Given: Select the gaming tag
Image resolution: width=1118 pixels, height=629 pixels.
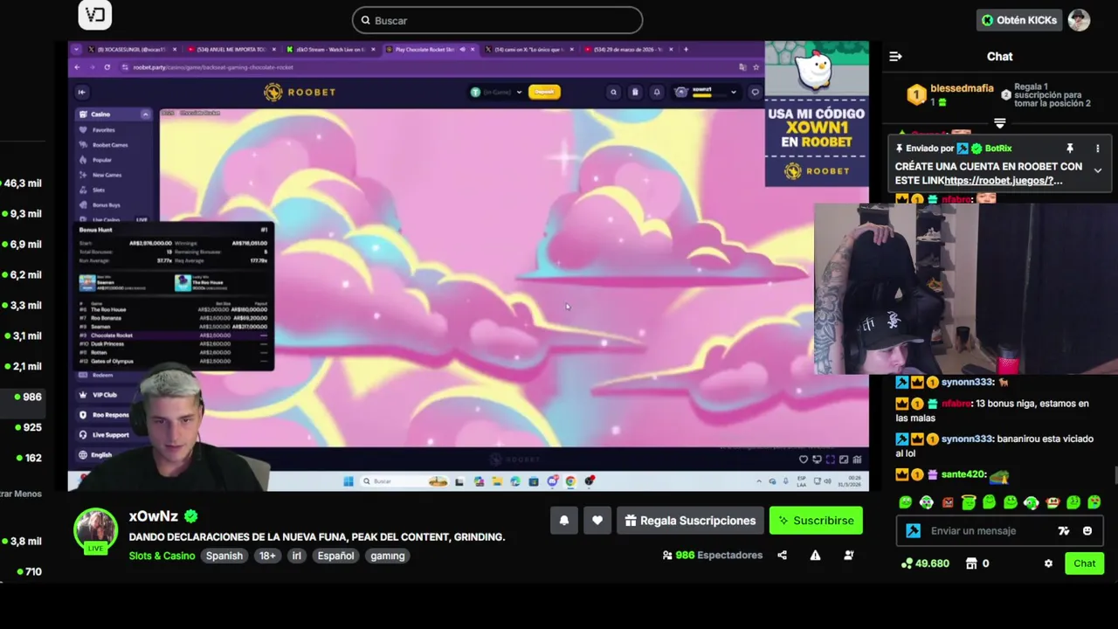Looking at the screenshot, I should click(x=388, y=556).
